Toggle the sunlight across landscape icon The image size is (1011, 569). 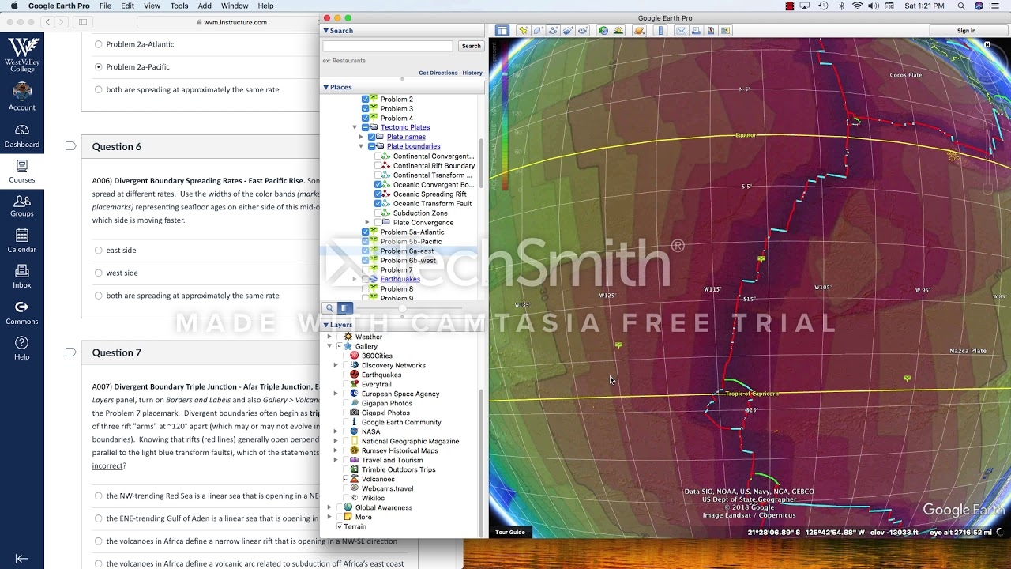tap(618, 31)
